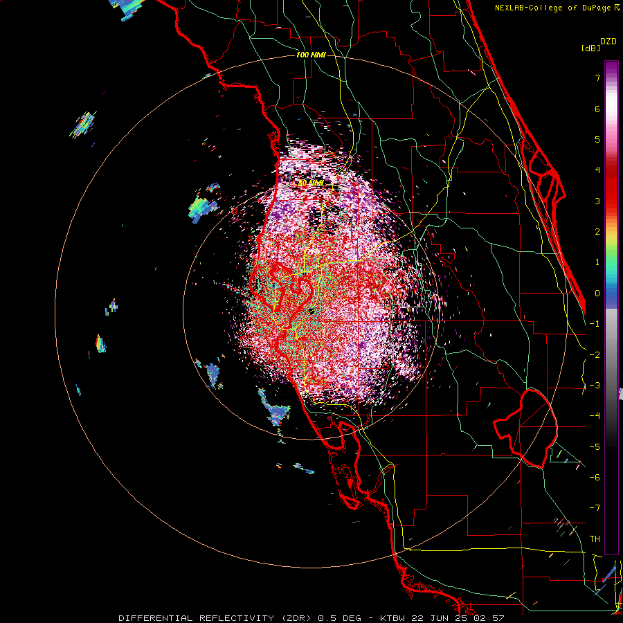623x623 pixels.
Task: Click the 3 dB tick label
Action: point(597,201)
